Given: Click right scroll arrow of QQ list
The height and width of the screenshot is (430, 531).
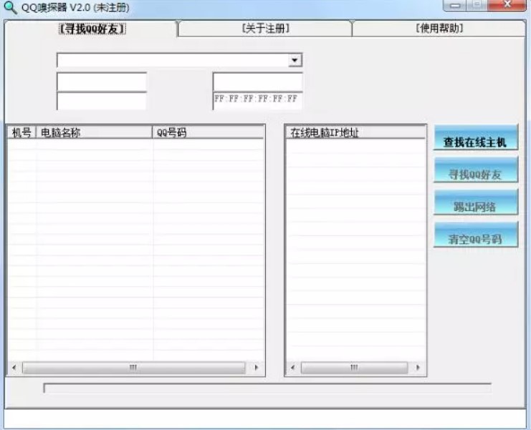Looking at the screenshot, I should click(257, 368).
